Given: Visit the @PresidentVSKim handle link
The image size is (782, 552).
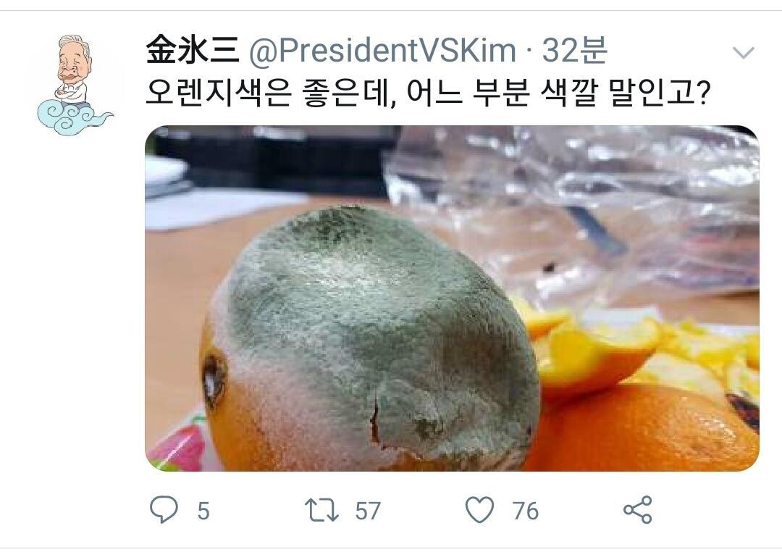Looking at the screenshot, I should tap(382, 51).
